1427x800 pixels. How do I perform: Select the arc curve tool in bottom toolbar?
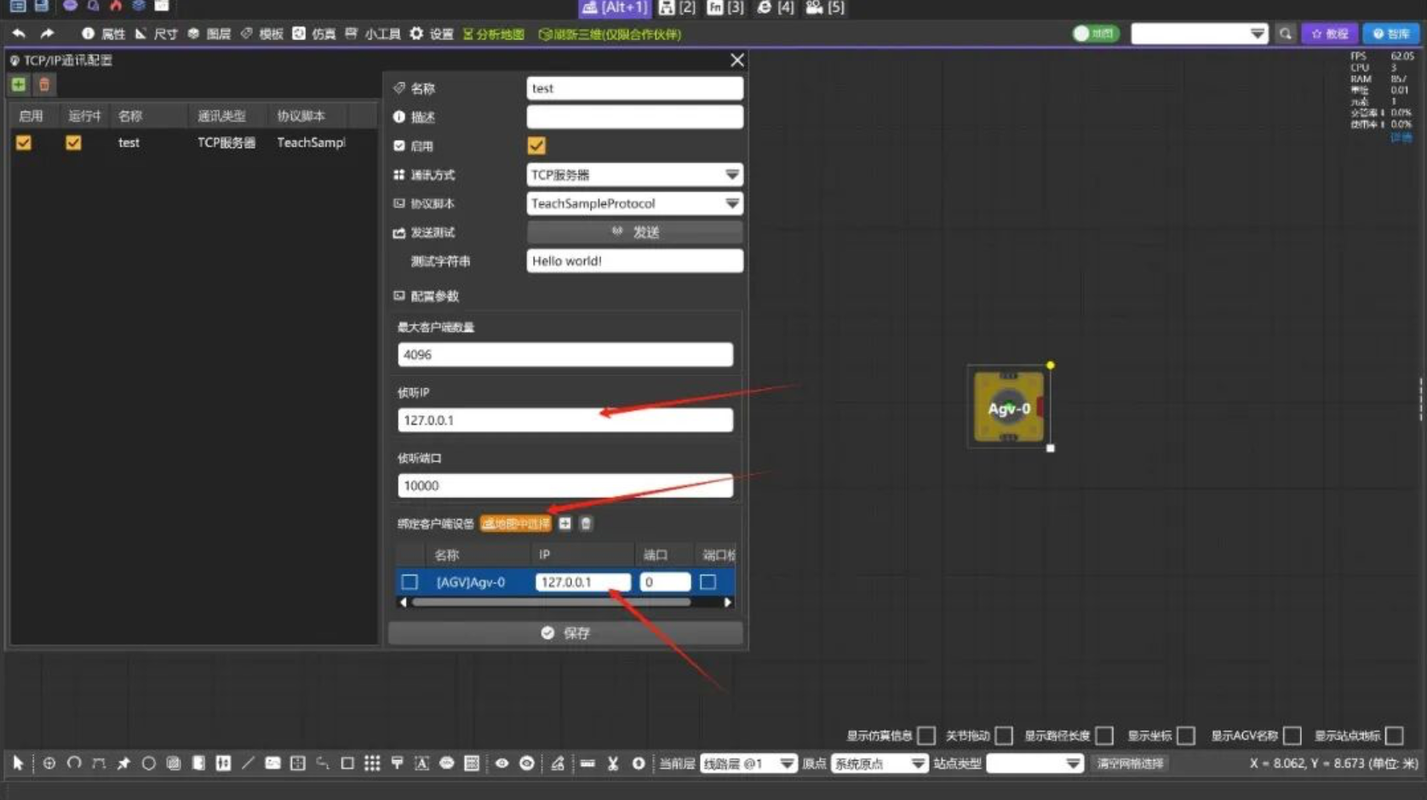click(x=74, y=763)
